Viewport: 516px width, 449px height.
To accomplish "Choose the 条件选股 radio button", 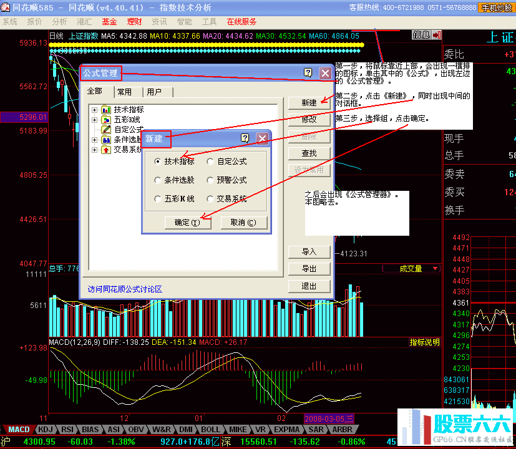I will tap(158, 180).
